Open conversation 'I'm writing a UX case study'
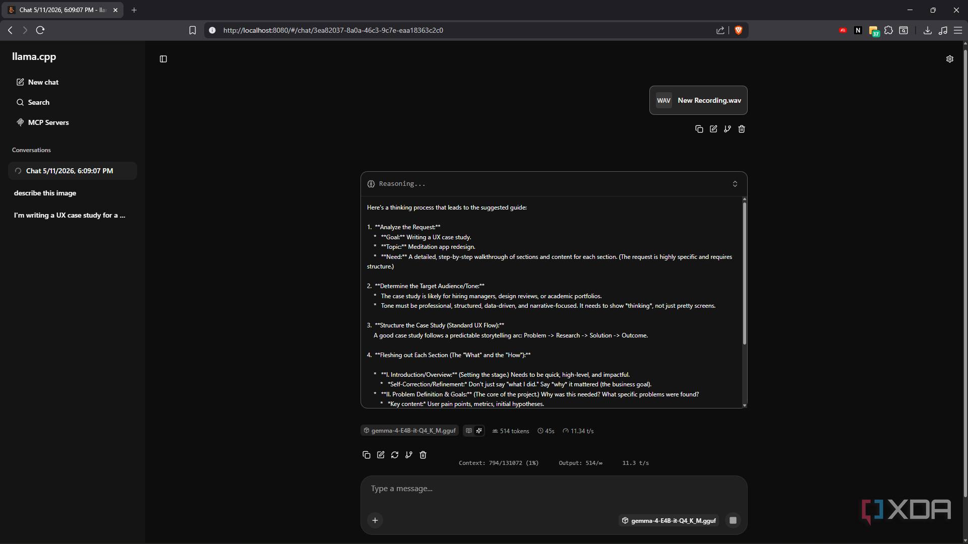This screenshot has height=544, width=968. click(x=73, y=215)
